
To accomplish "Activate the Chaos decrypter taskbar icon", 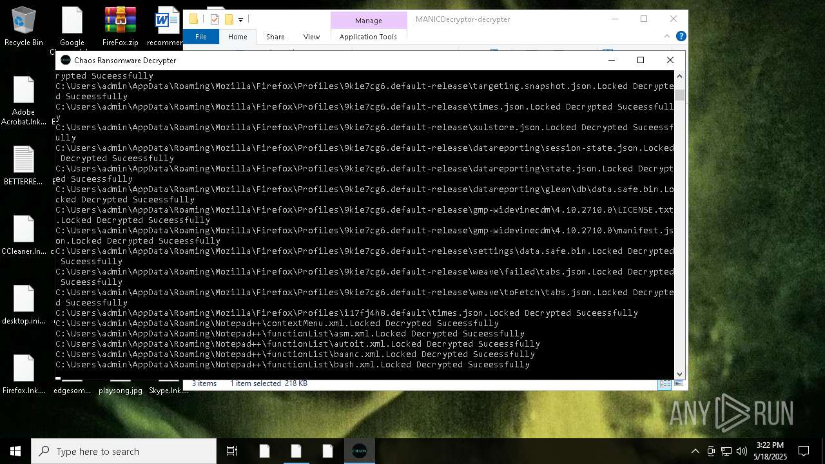I will coord(360,451).
